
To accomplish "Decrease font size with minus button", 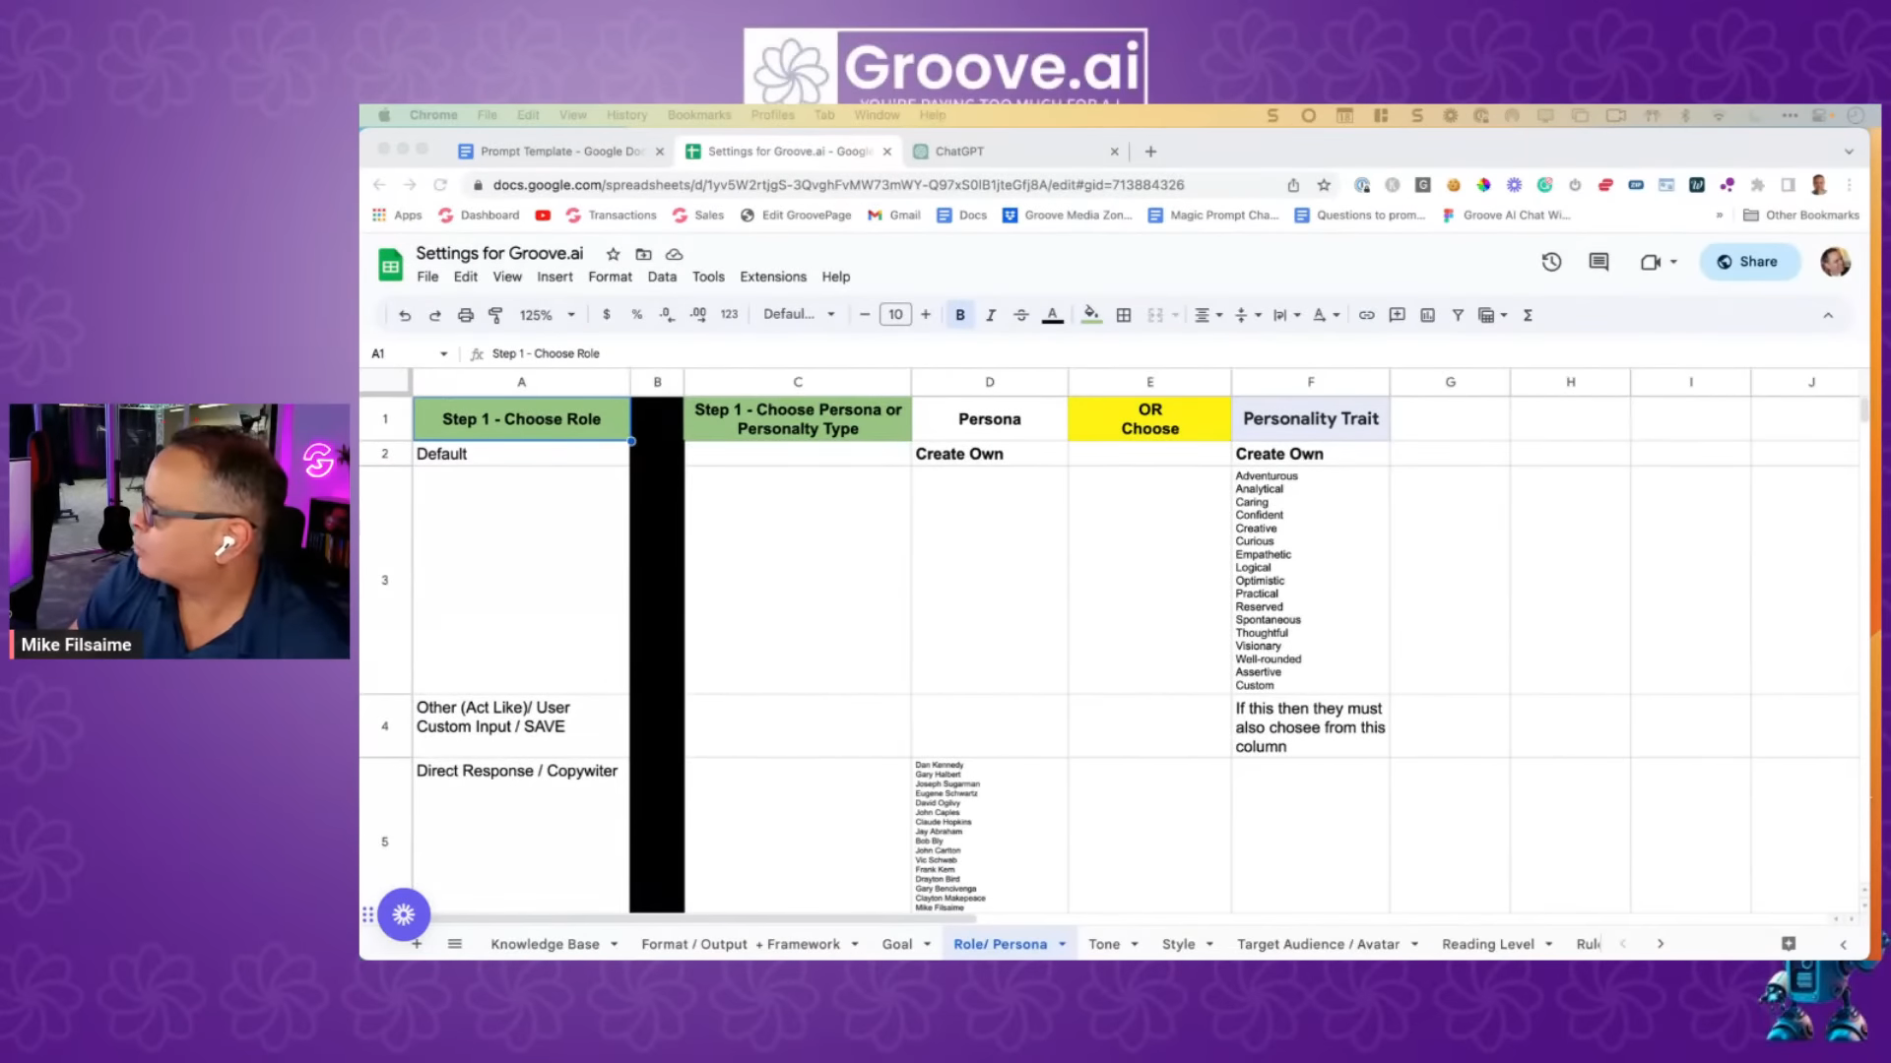I will click(x=865, y=315).
